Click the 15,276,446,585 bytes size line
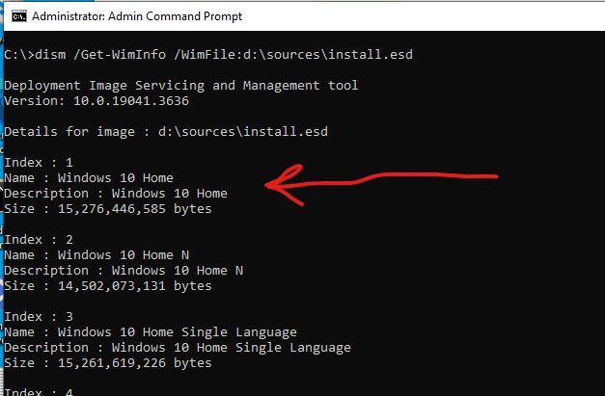 (x=108, y=209)
